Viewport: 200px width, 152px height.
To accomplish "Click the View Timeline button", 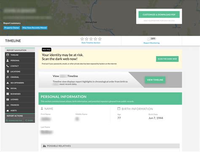I will pos(155,80).
